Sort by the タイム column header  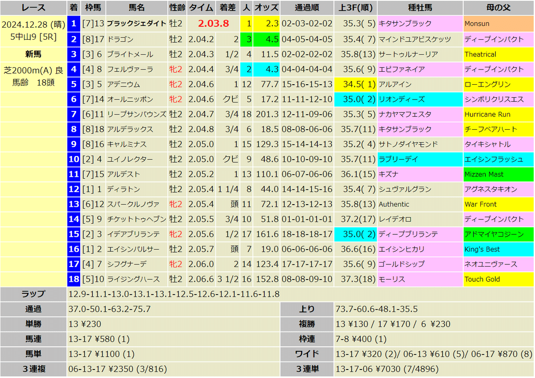point(201,7)
